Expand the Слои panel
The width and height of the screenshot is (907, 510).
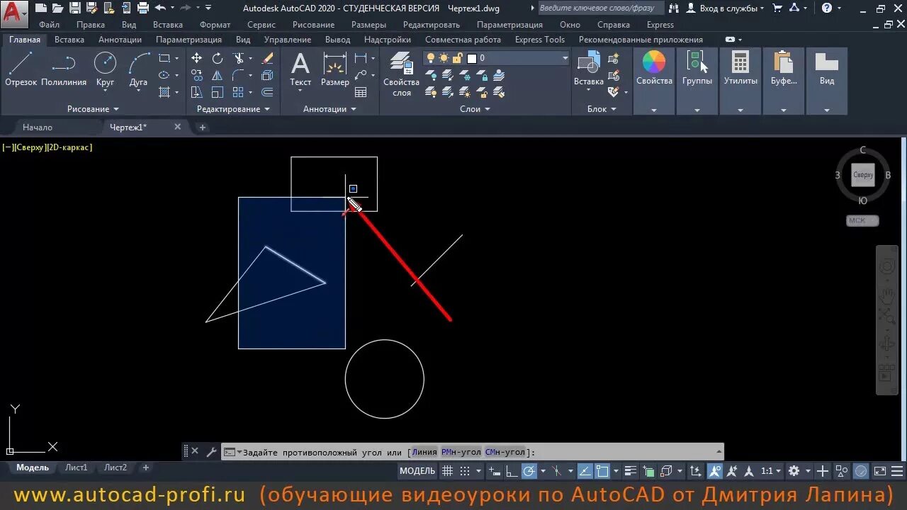[x=475, y=109]
